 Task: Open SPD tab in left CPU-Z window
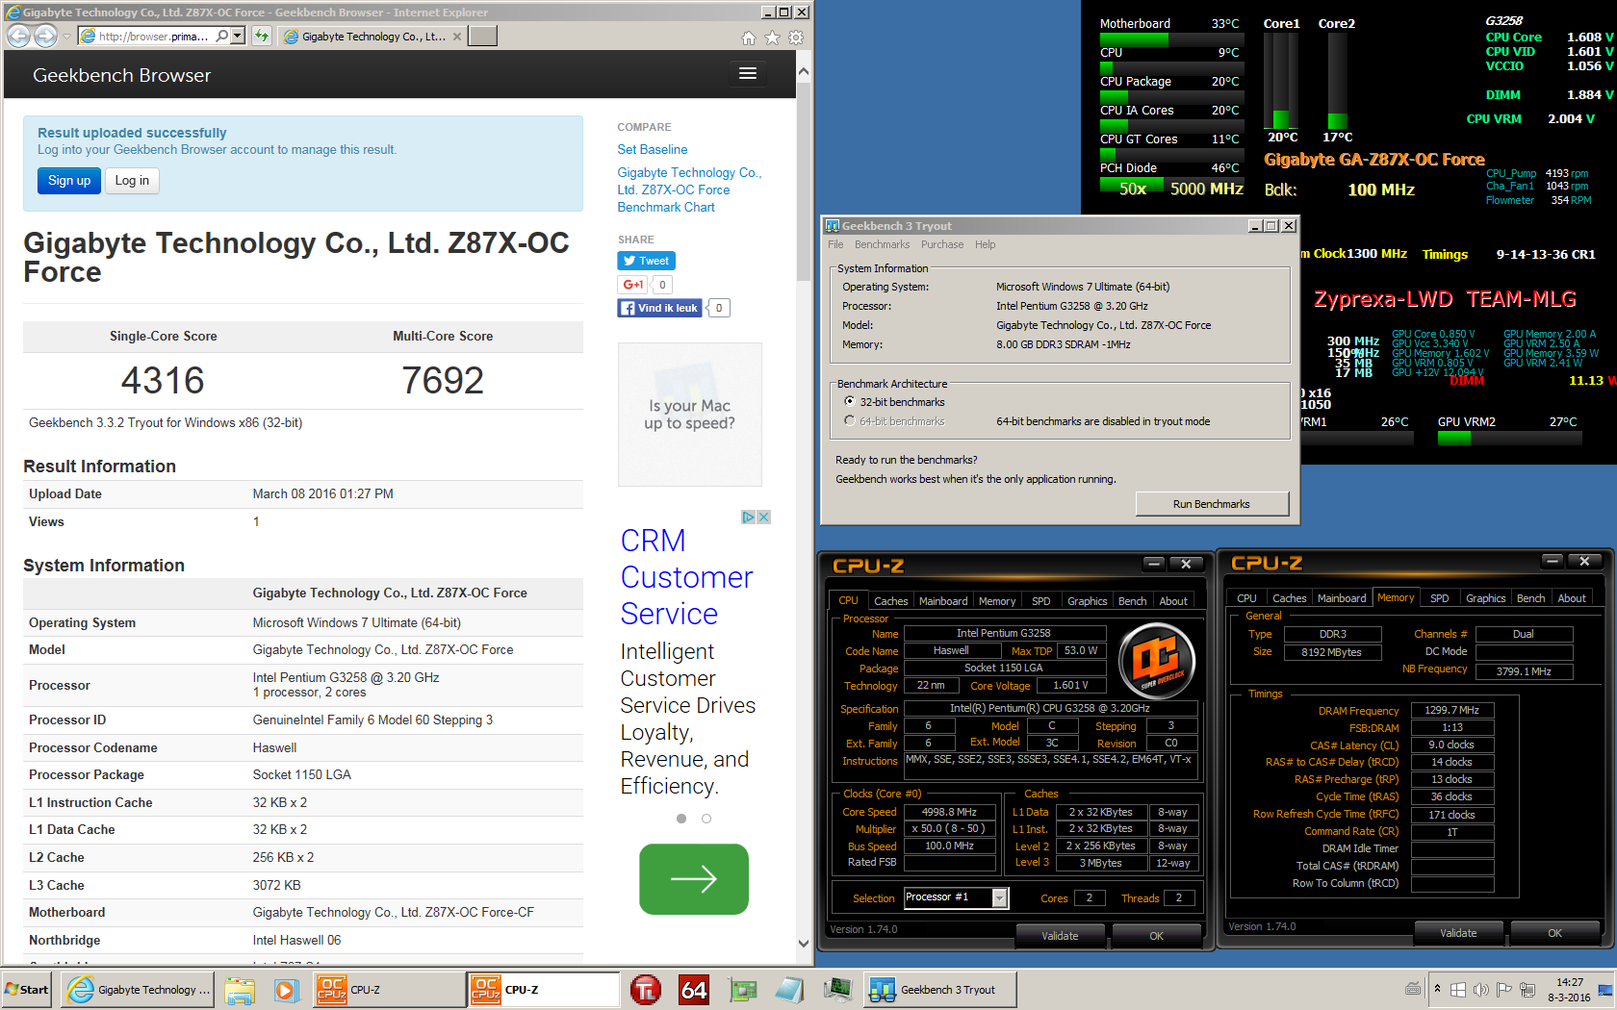tap(1040, 601)
